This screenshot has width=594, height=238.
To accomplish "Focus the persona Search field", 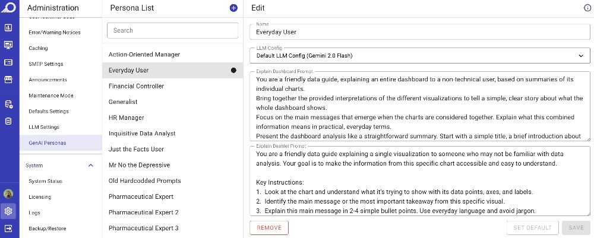I will 172,31.
